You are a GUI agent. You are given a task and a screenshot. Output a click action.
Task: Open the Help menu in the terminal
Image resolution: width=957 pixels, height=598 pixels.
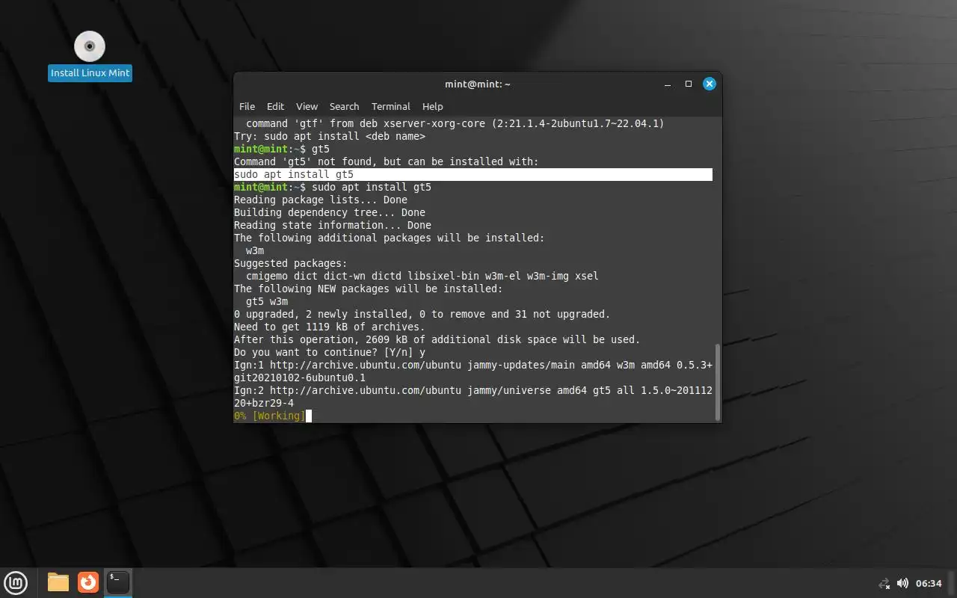tap(432, 106)
